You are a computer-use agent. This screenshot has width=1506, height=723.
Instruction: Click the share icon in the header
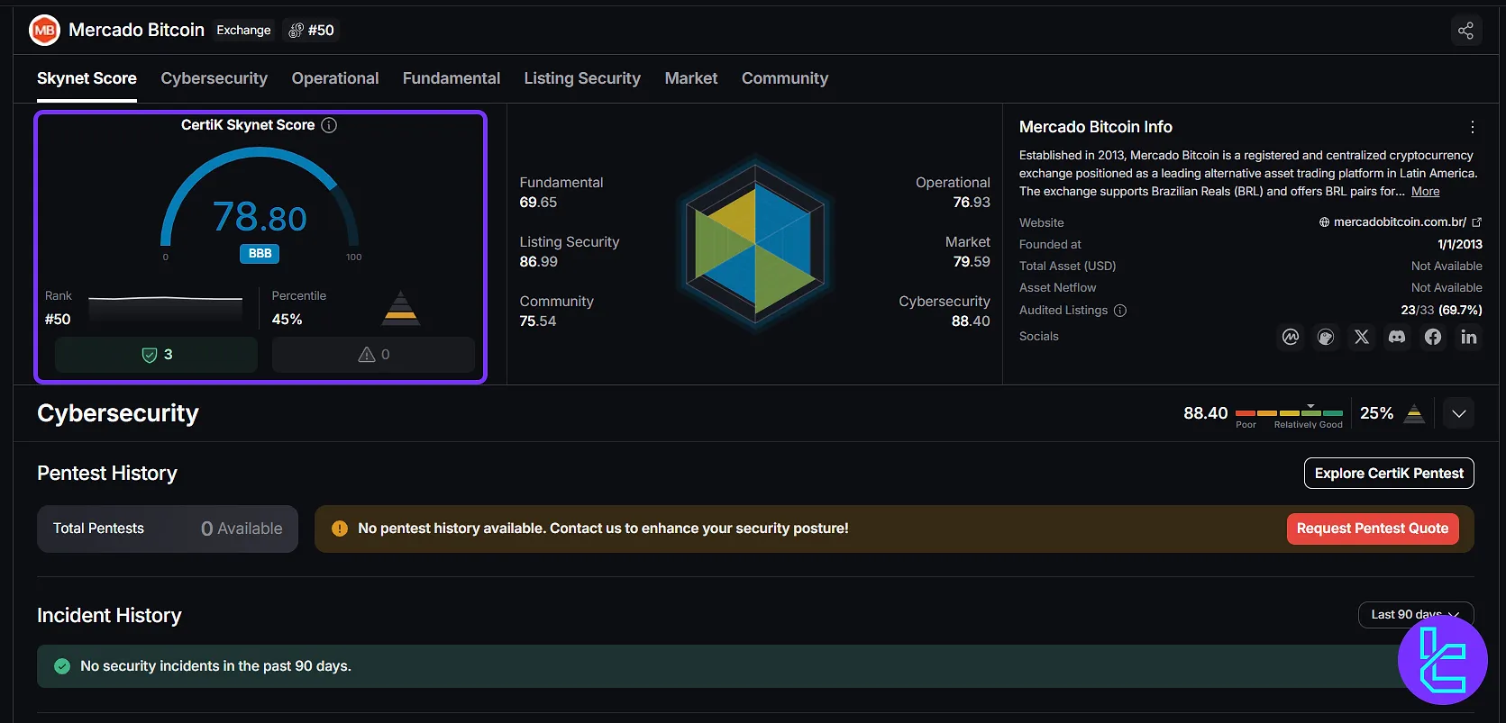pyautogui.click(x=1465, y=31)
